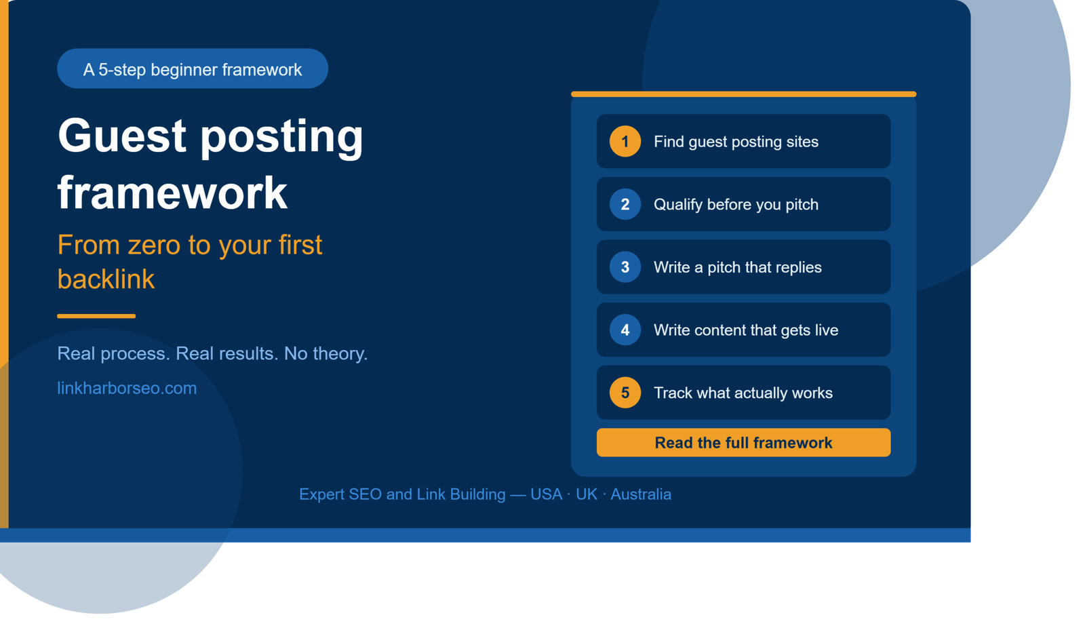
Task: Click "Track what actually works" step text
Action: coord(743,393)
